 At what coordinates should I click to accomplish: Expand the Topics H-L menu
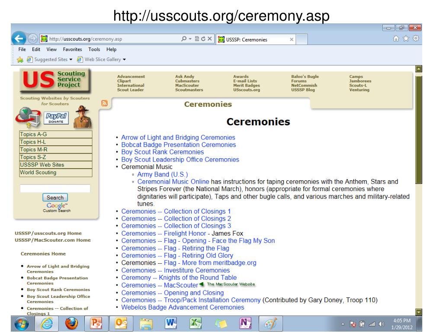(x=56, y=142)
